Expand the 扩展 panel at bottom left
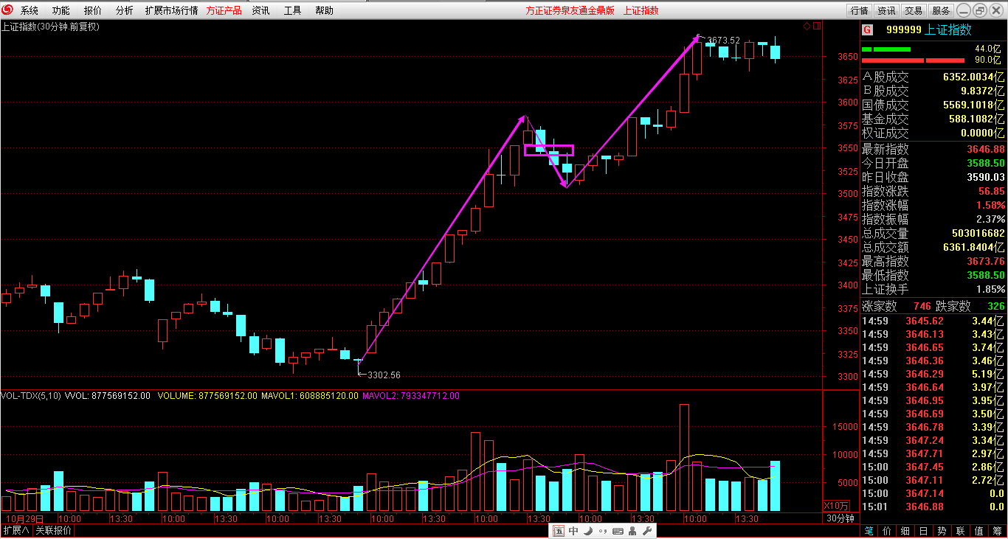This screenshot has width=1008, height=539. (15, 531)
